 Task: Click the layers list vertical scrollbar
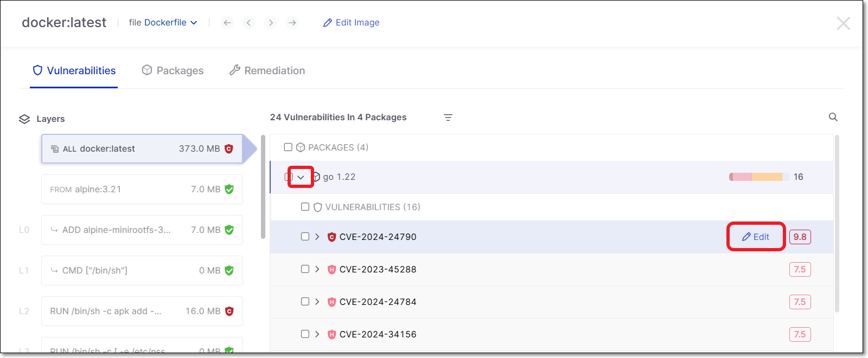[x=263, y=187]
